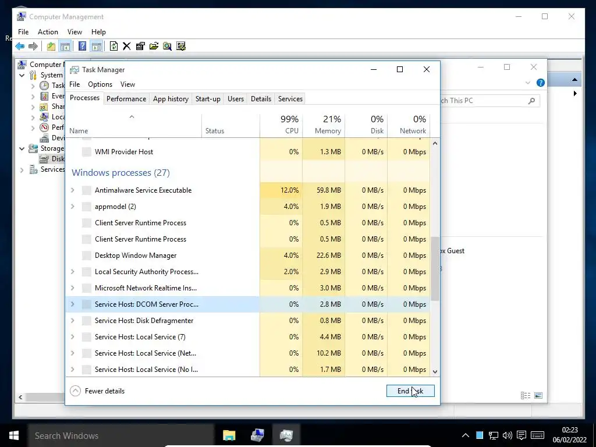596x447 pixels.
Task: Expand Service Host: DCOM Server Process row
Action: tap(73, 304)
